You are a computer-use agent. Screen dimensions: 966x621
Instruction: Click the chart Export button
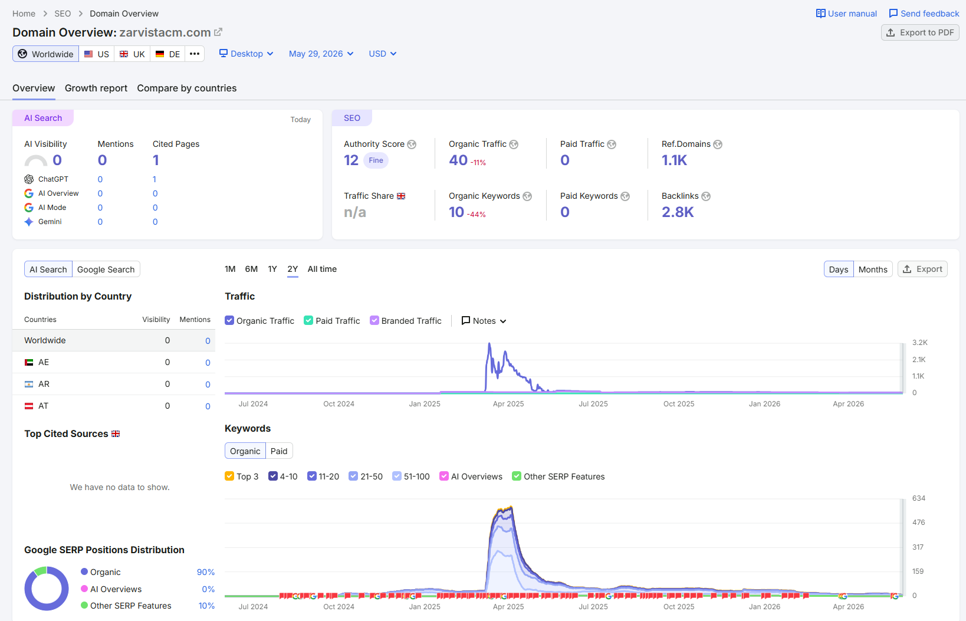922,269
